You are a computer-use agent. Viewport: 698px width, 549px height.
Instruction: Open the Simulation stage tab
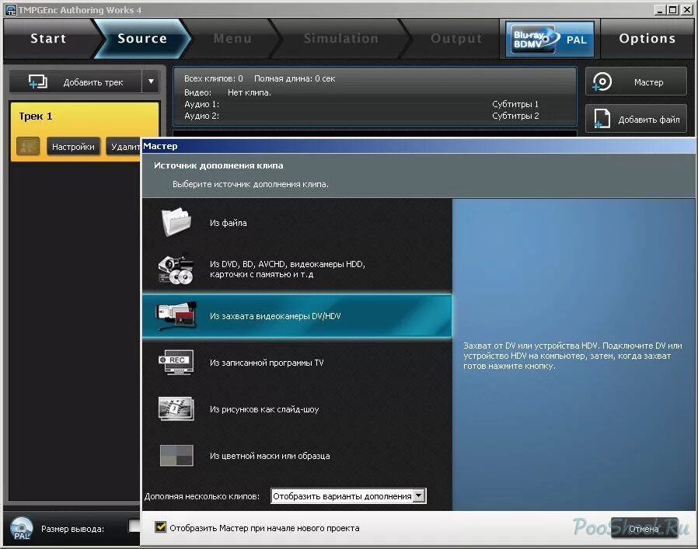point(341,39)
